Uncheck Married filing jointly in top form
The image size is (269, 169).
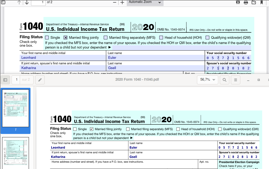(66, 38)
